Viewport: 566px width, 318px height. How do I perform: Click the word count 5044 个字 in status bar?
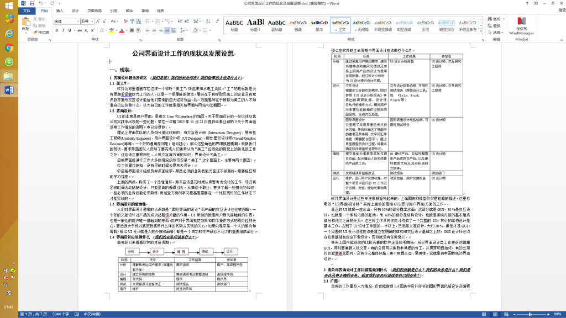[x=61, y=314]
